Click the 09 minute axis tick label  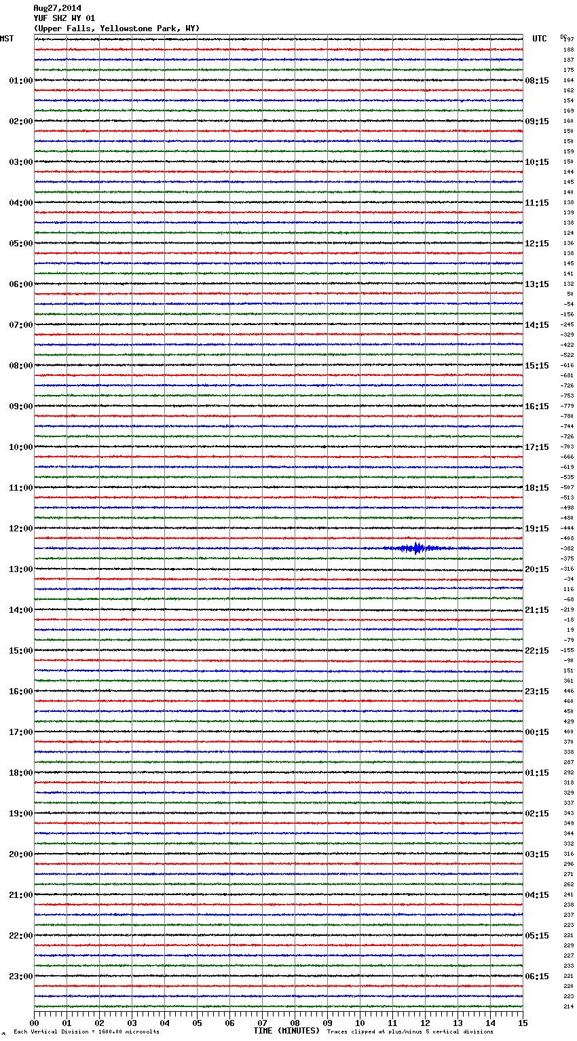327,1023
